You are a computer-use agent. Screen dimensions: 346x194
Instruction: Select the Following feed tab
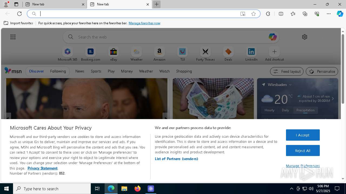click(x=58, y=71)
